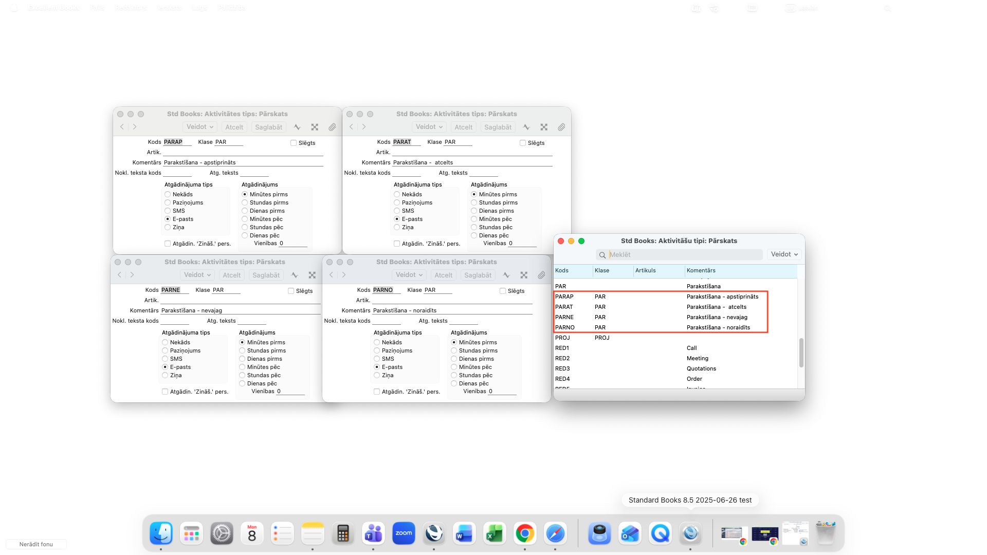
Task: Click the search magnifier icon in the Aktivitāšu tipi list
Action: 602,255
